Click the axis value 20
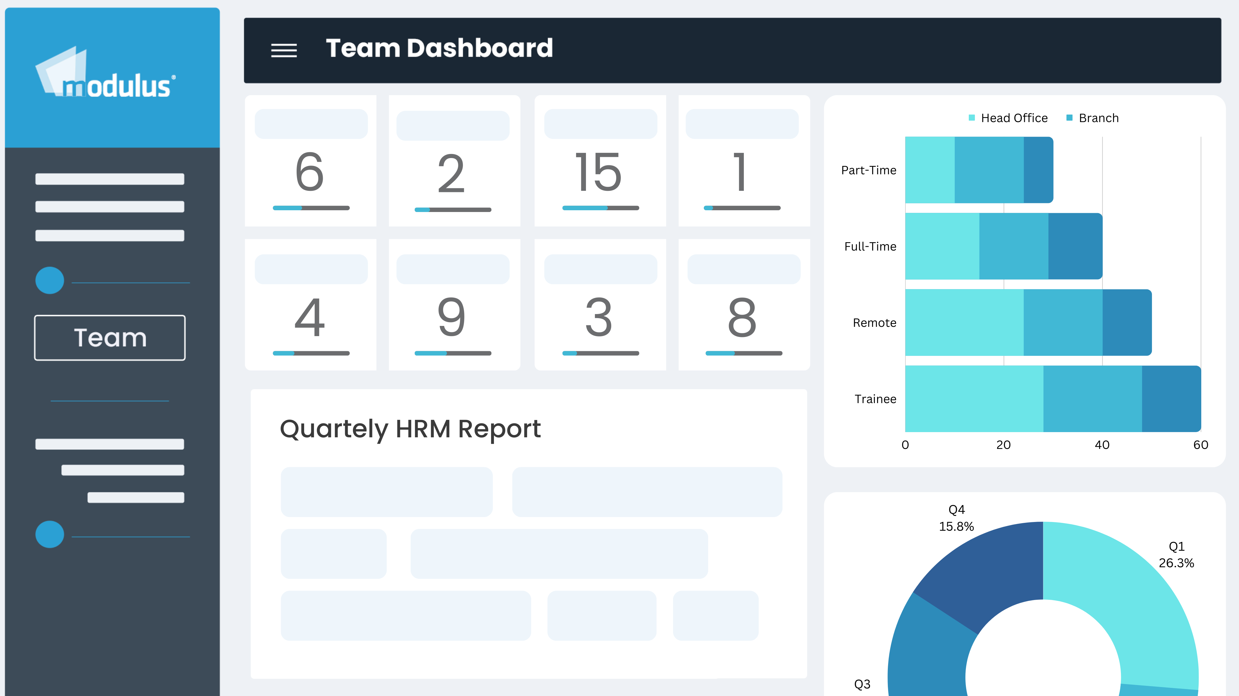The height and width of the screenshot is (696, 1239). point(1003,445)
